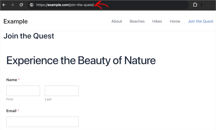The width and height of the screenshot is (216, 130).
Task: Open Join the Quest nav link
Action: (200, 21)
